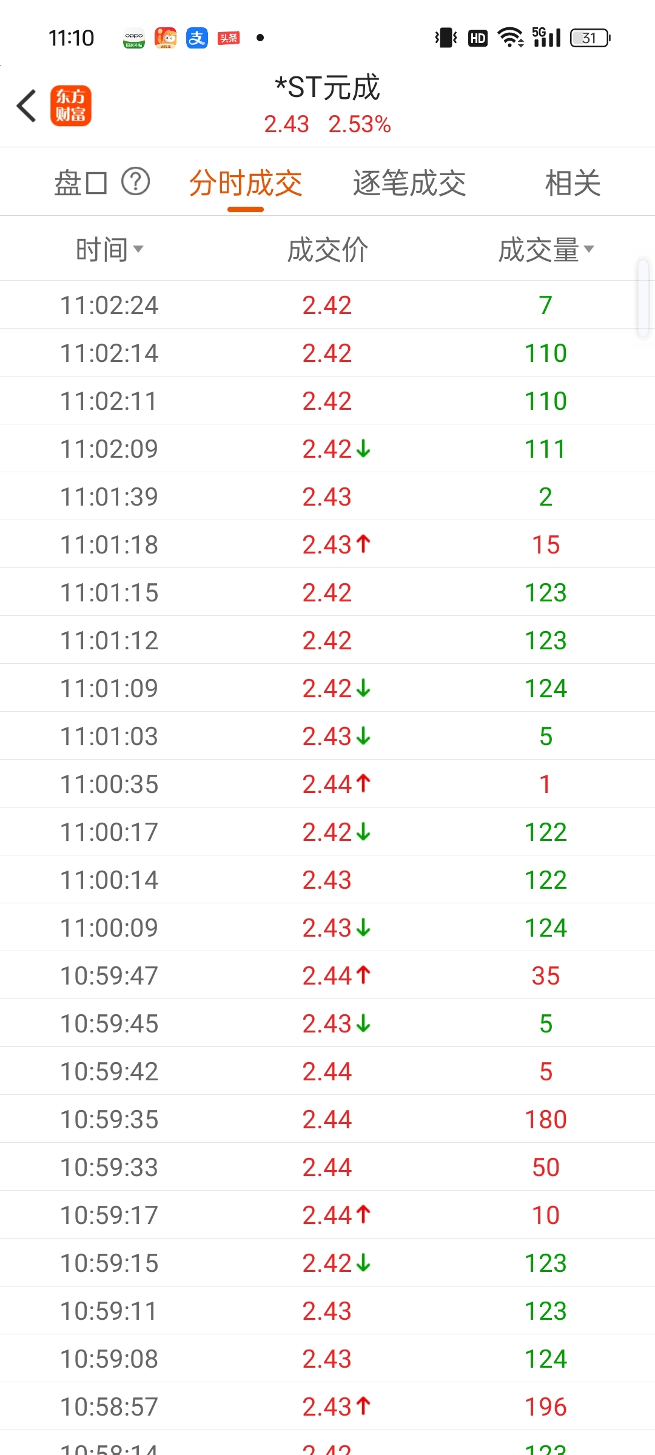The height and width of the screenshot is (1455, 655).
Task: Grab the vertical scrollbar thumb
Action: (643, 297)
